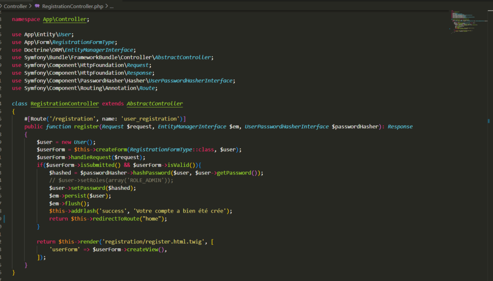The height and width of the screenshot is (281, 493).
Task: Click the 'registration/register.html.twig' template string
Action: coord(153,241)
